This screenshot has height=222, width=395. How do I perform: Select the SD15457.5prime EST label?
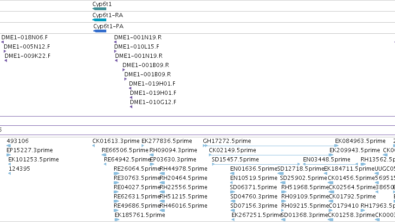point(235,160)
